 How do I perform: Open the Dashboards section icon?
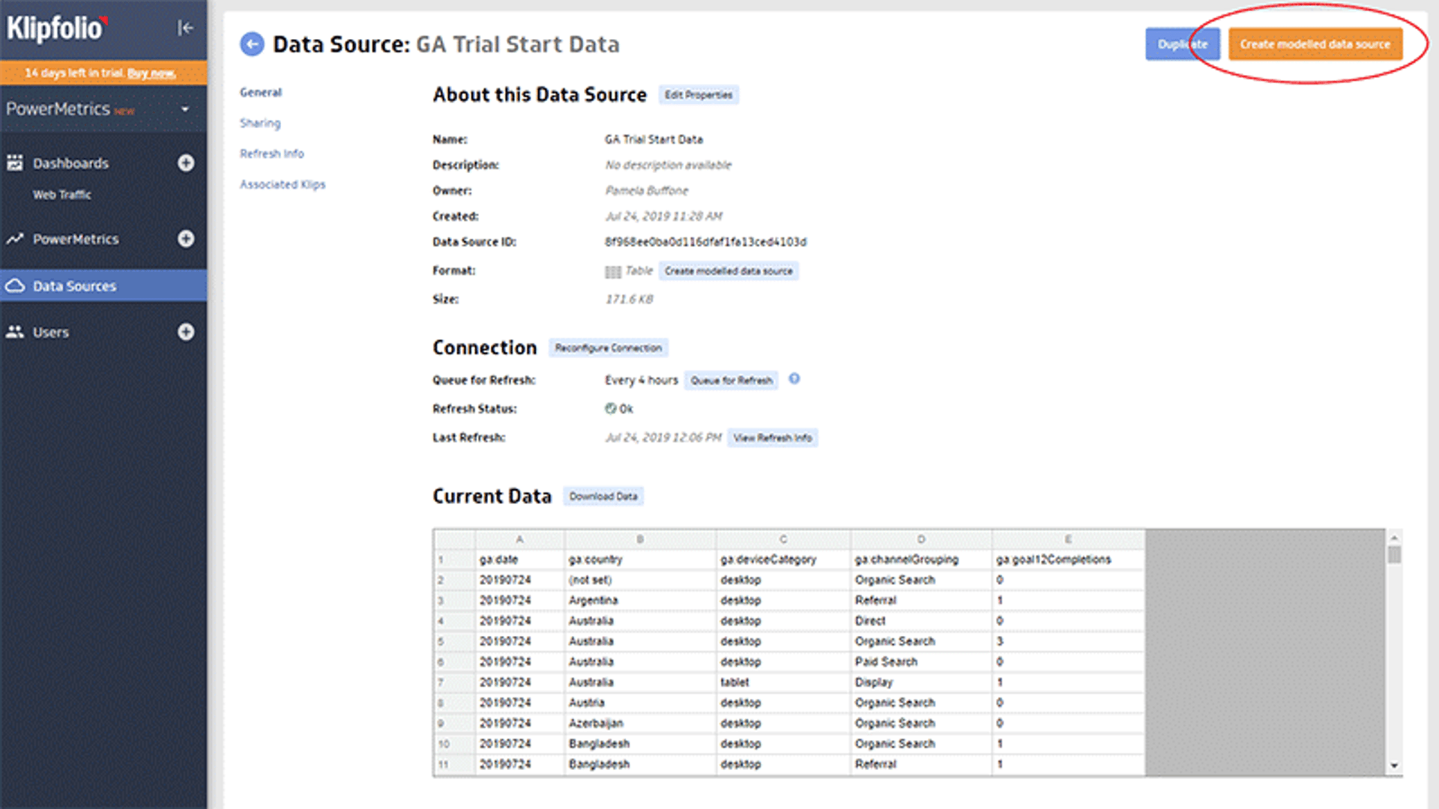13,163
